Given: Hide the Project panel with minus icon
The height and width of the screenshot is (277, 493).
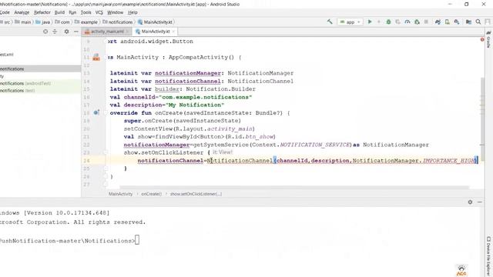Looking at the screenshot, I should (75, 32).
